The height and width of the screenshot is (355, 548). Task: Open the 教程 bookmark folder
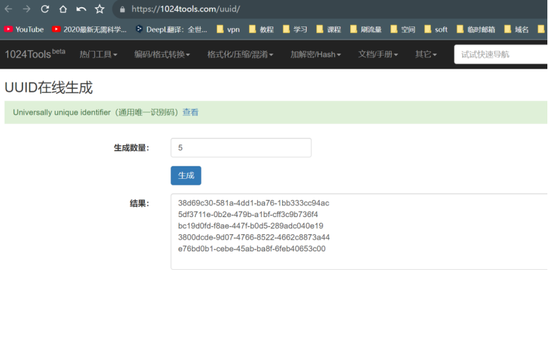coord(261,30)
